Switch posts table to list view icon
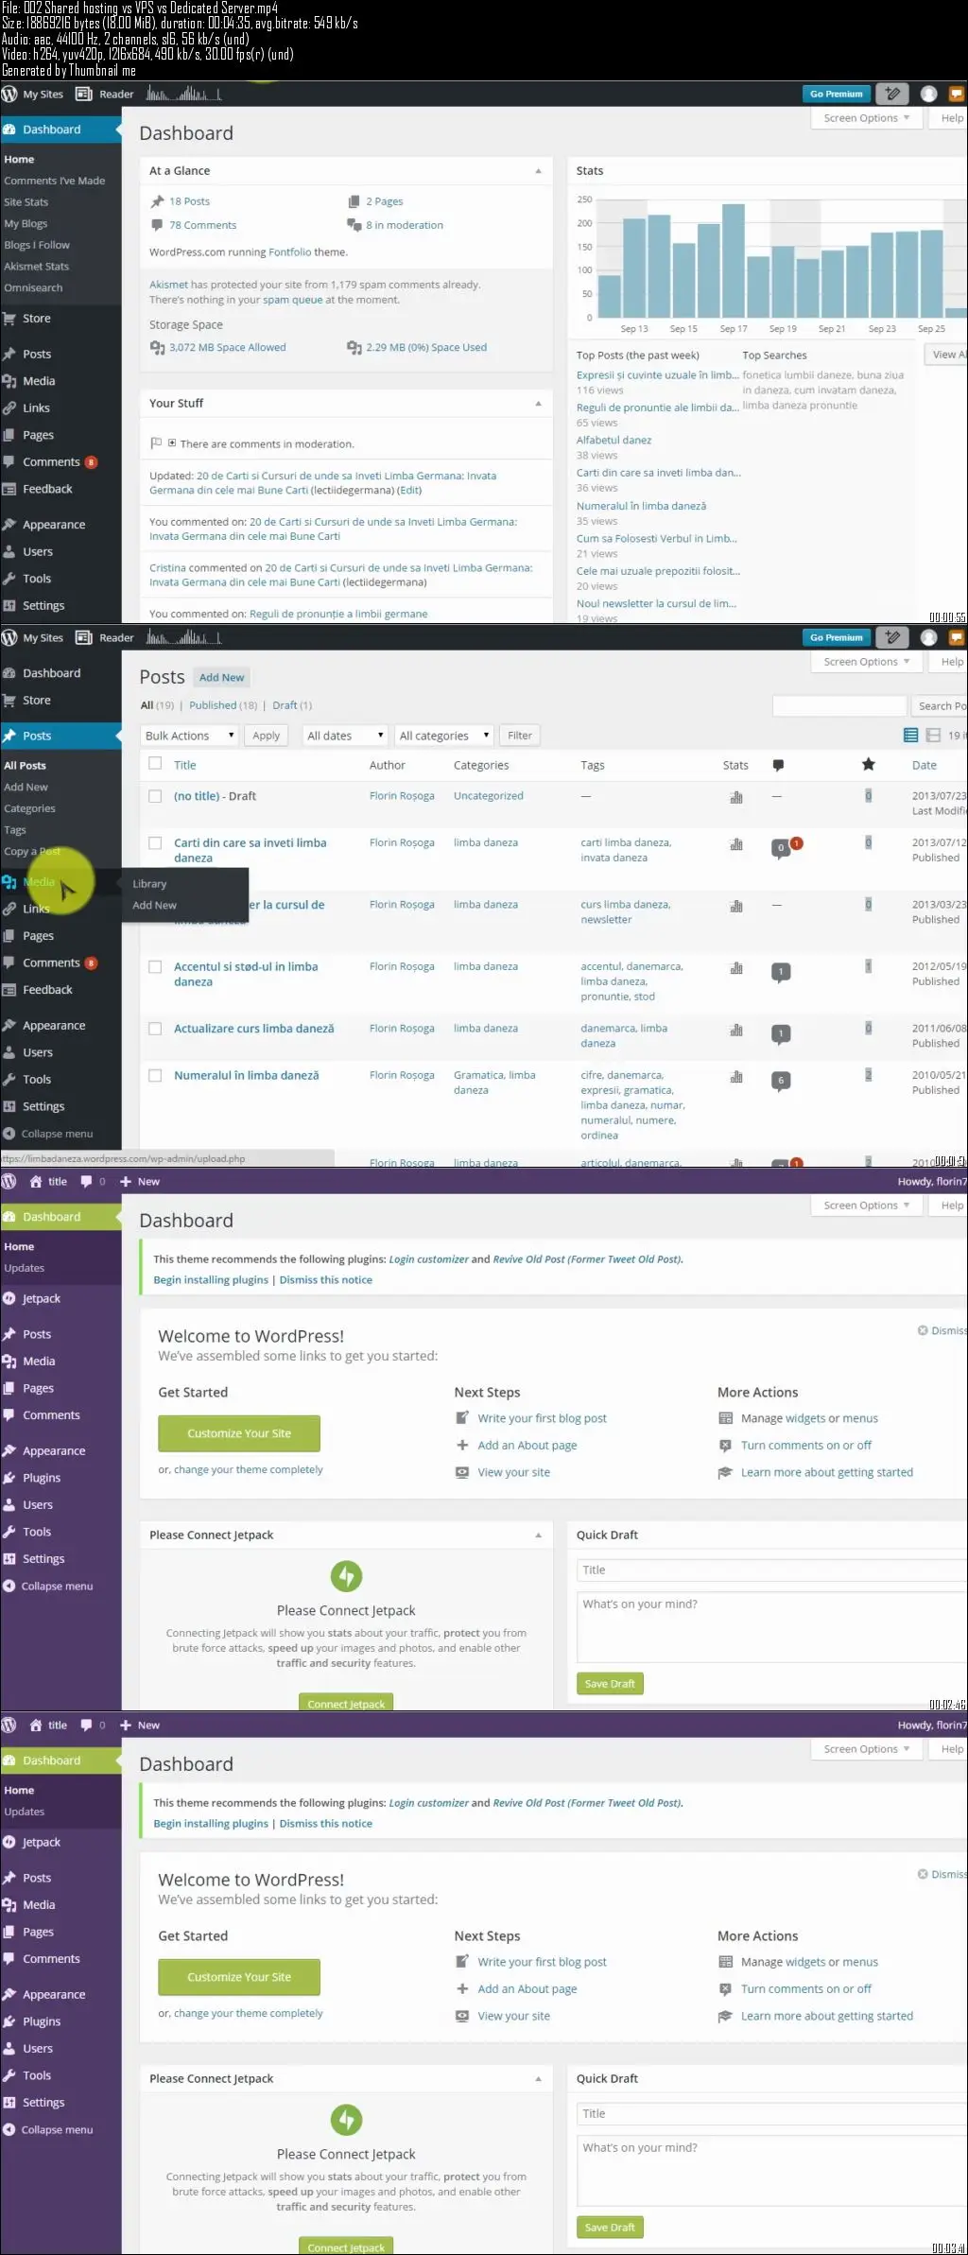 click(x=911, y=735)
